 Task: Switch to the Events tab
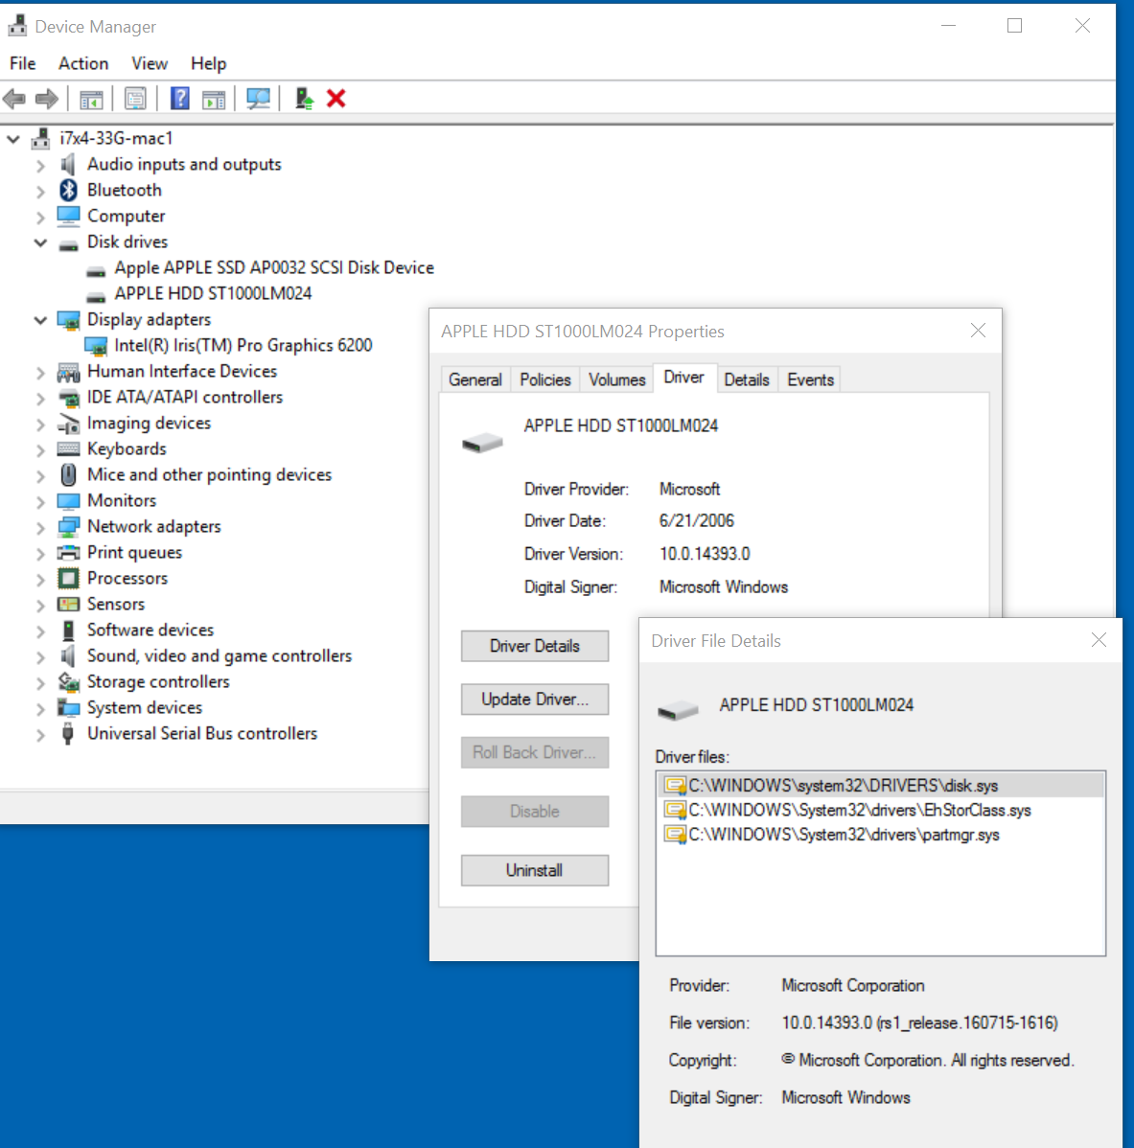810,379
